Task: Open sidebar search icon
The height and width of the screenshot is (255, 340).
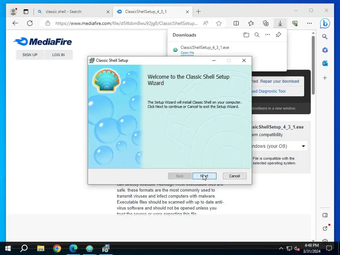Action: pyautogui.click(x=325, y=37)
